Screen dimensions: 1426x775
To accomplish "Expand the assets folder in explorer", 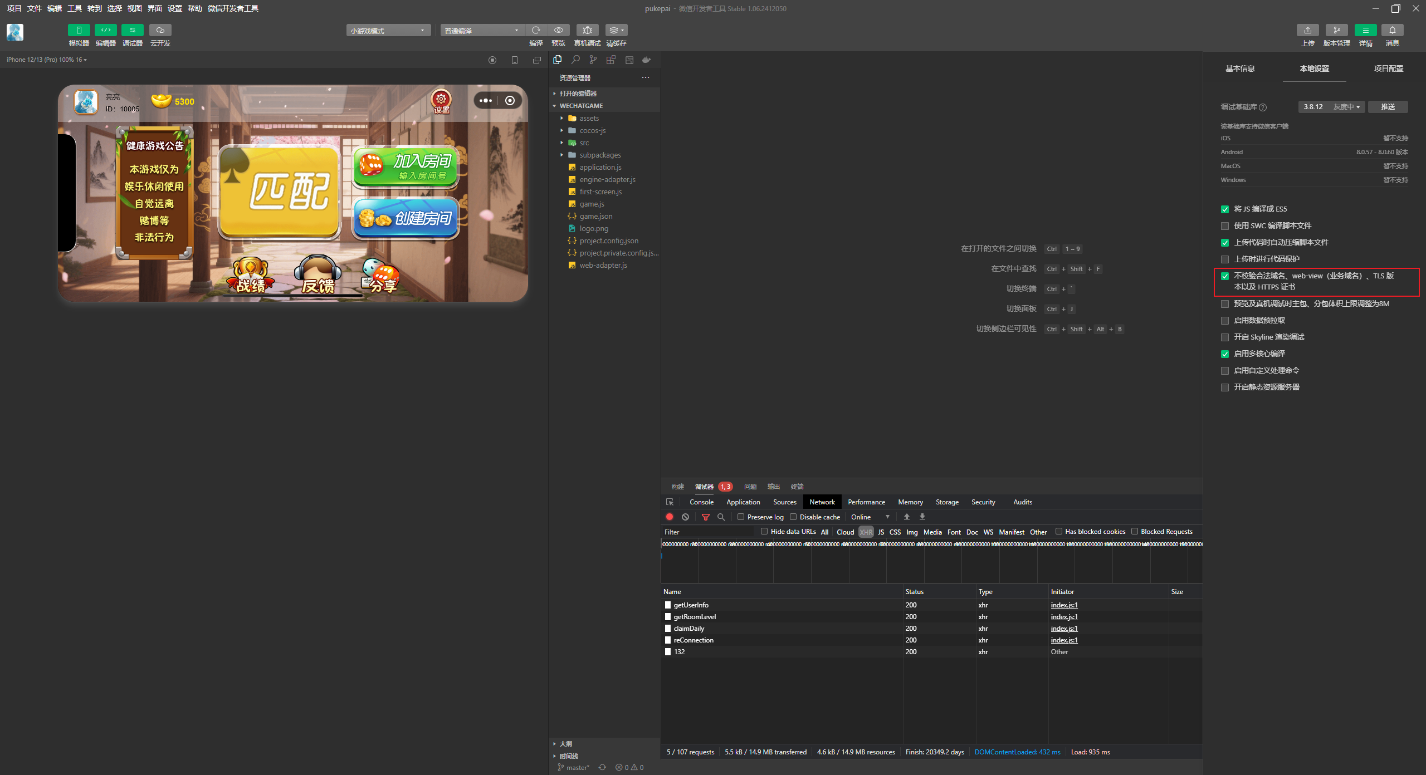I will pyautogui.click(x=589, y=118).
